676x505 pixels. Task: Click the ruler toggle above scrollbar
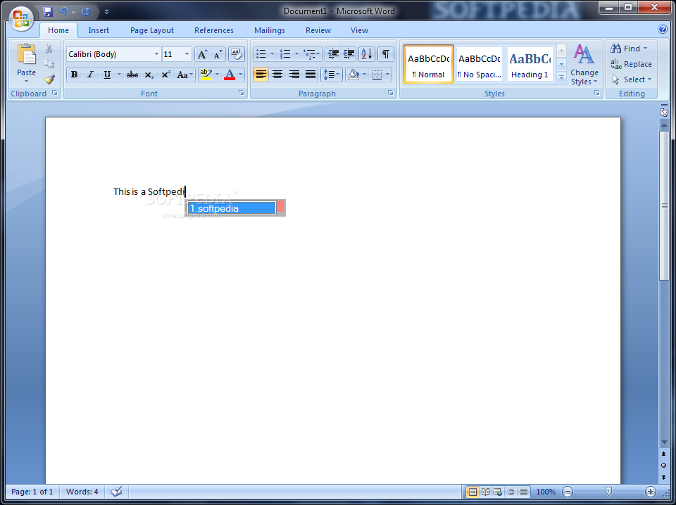pyautogui.click(x=663, y=112)
